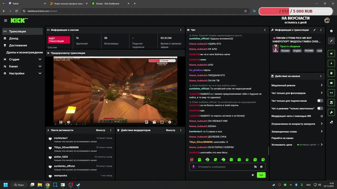Open Действия на канале panel options menu
Image resolution: width=337 pixels, height=189 pixels.
point(321,76)
